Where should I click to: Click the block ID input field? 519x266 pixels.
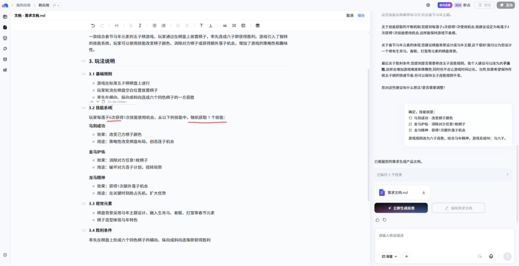pyautogui.click(x=122, y=102)
